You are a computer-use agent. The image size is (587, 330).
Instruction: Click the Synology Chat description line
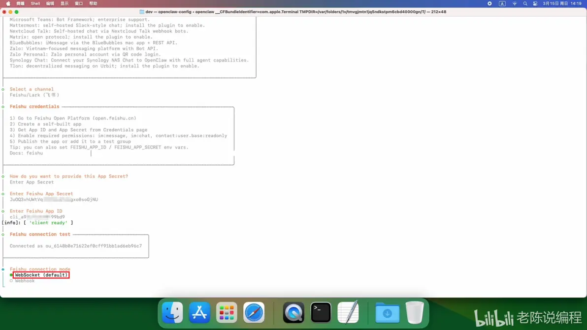click(x=129, y=60)
